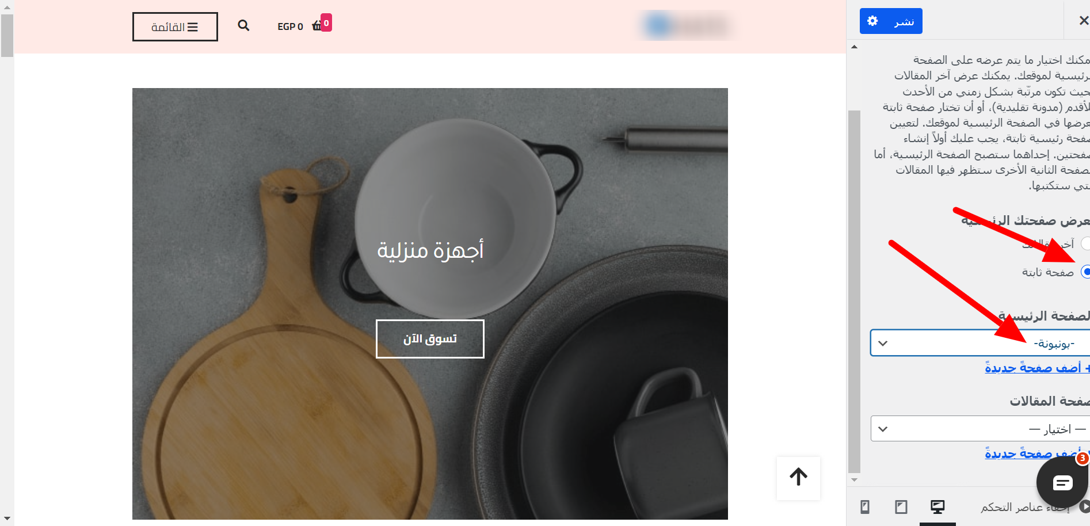
Task: Click the back-to-top arrow button
Action: pos(798,477)
